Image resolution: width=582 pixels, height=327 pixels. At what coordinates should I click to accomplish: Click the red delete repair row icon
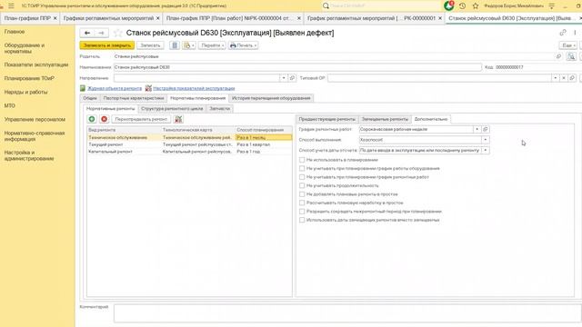105,119
